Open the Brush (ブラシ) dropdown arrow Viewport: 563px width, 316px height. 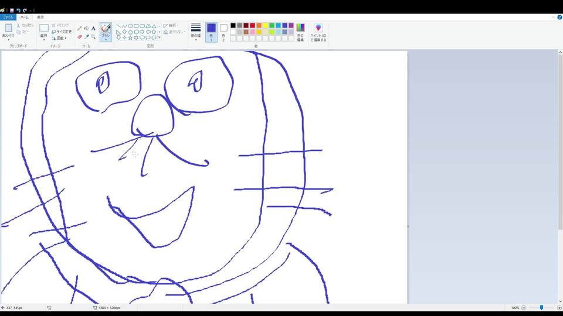click(x=106, y=40)
